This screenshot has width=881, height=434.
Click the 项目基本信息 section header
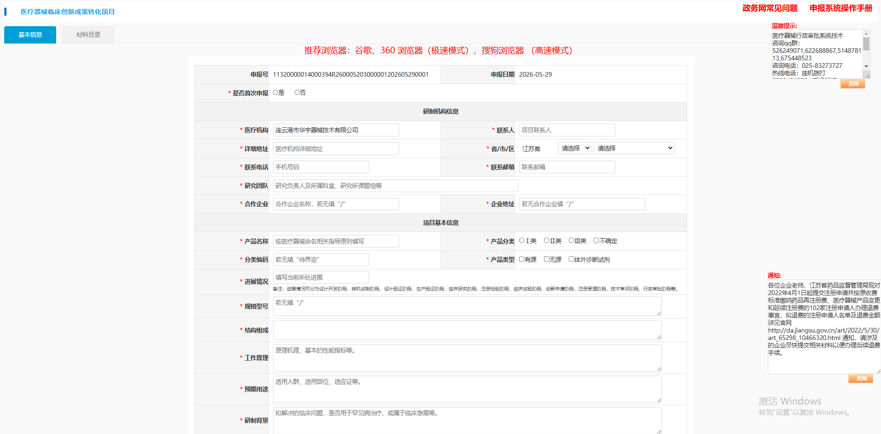[440, 223]
